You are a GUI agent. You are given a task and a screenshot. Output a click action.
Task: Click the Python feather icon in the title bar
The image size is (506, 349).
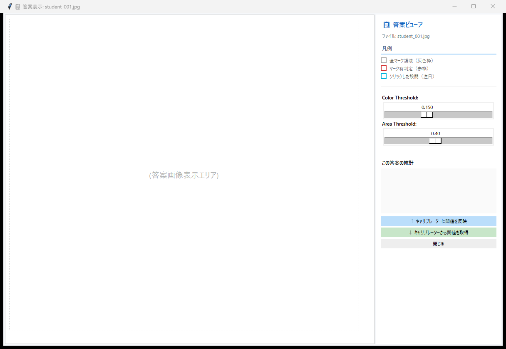(9, 6)
